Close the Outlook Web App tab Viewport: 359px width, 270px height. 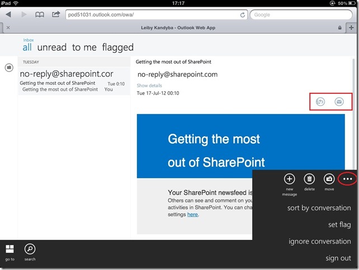[x=8, y=28]
